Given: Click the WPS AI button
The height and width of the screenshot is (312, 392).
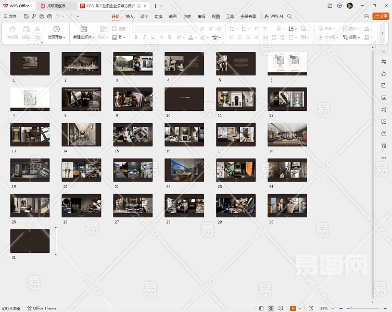Looking at the screenshot, I should click(274, 16).
